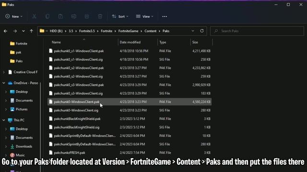Click file icon of pakchunkzFRESH.pak
307x172 pixels.
tap(51, 153)
